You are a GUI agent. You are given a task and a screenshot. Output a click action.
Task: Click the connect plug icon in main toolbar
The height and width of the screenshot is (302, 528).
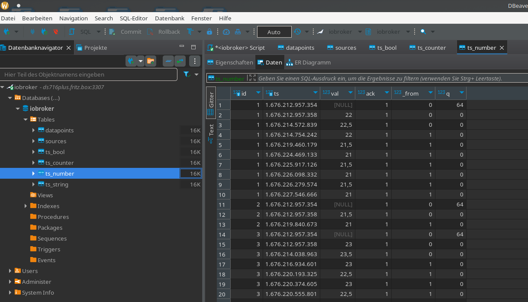(x=32, y=32)
